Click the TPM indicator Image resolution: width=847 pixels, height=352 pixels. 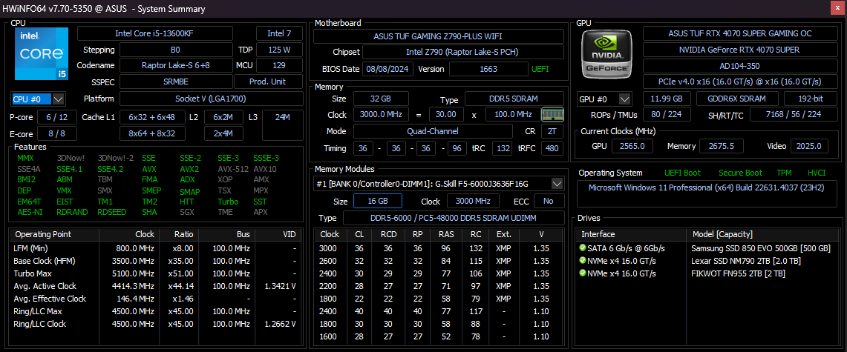point(785,173)
